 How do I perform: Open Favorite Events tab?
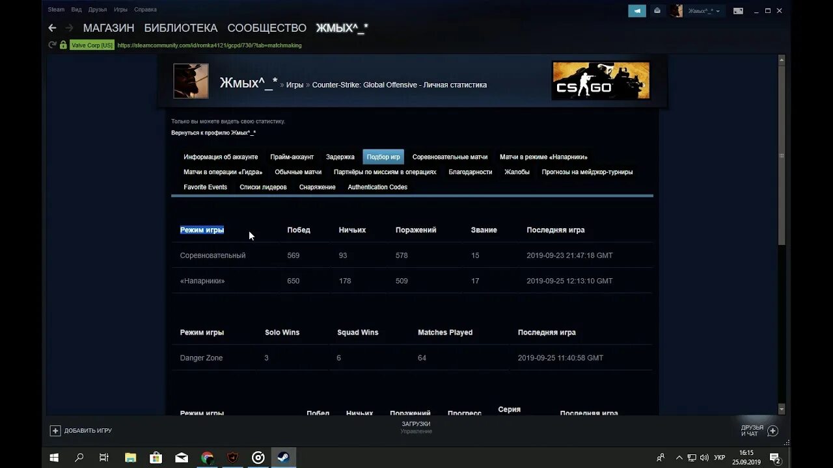(206, 187)
